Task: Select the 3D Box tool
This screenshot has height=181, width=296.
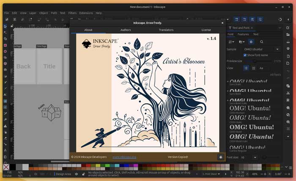Action: (x=5, y=64)
